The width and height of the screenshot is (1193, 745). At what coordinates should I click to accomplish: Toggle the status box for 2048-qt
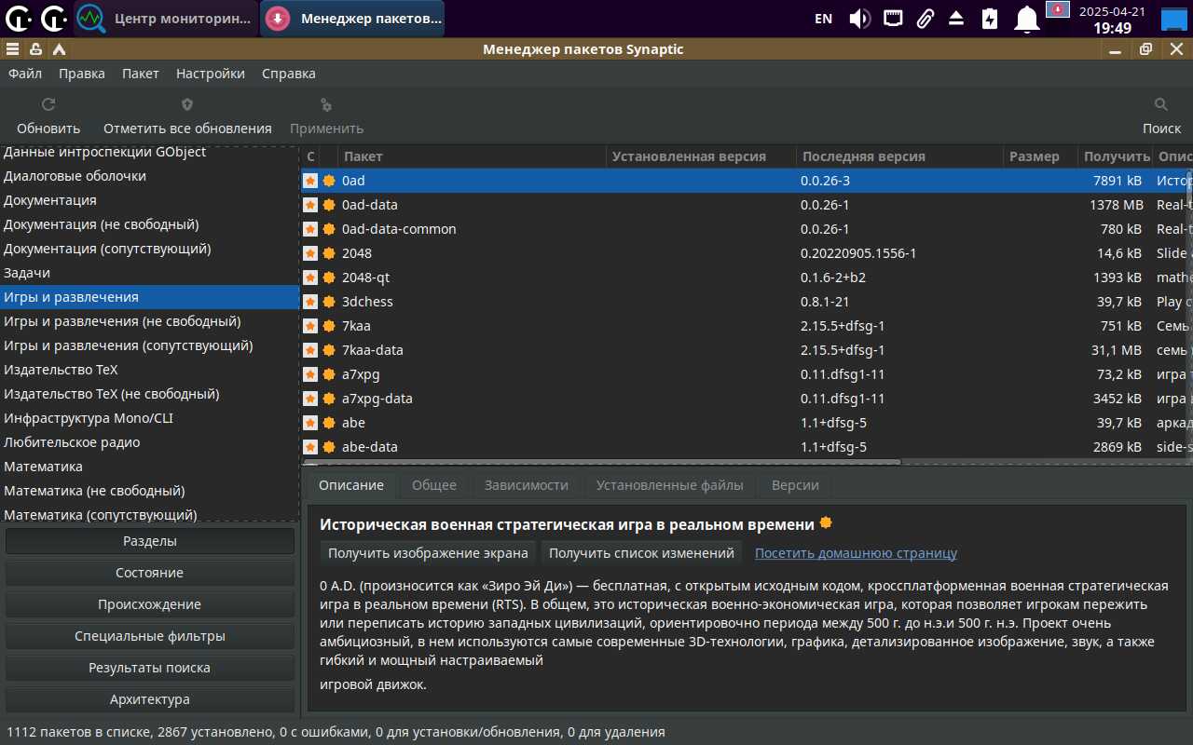point(310,278)
